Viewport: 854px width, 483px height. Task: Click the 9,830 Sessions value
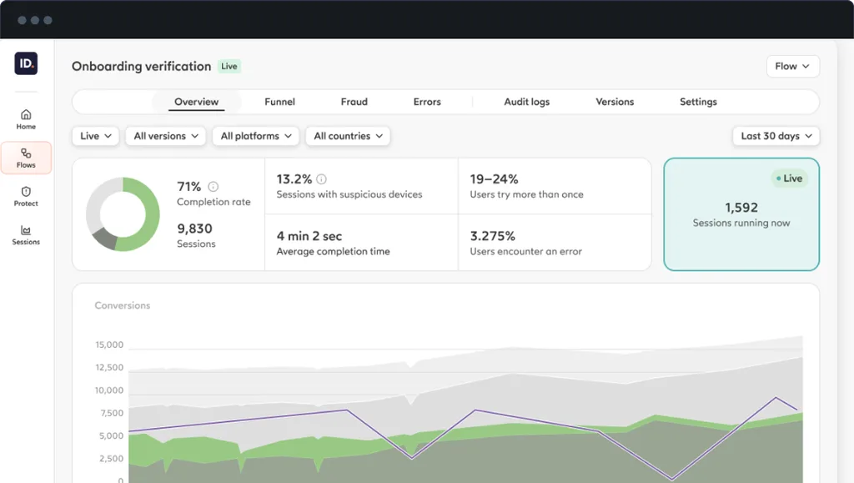point(194,229)
